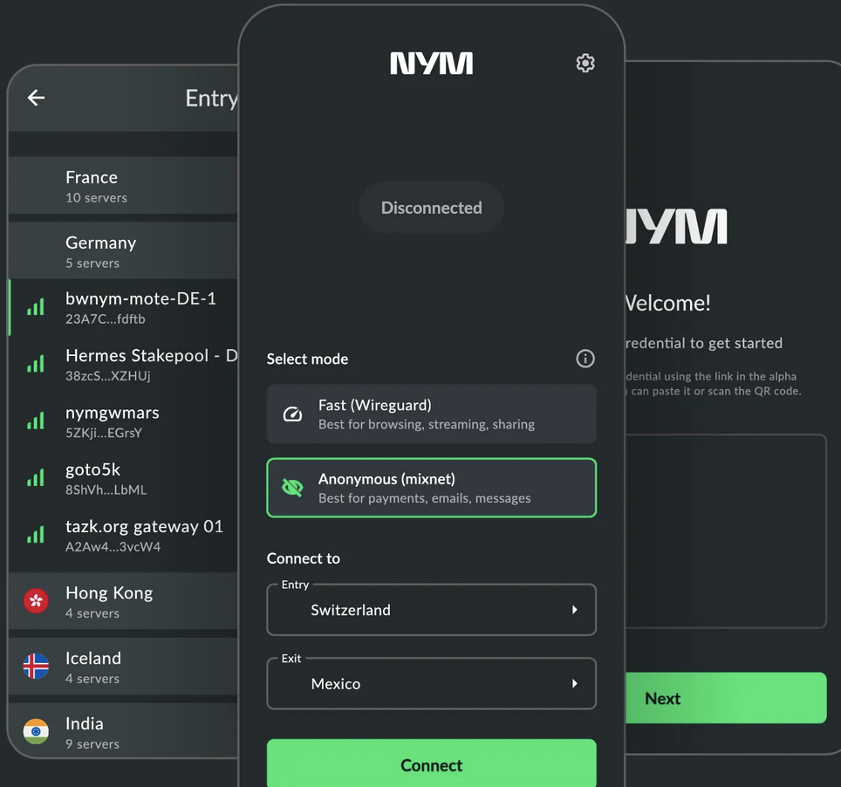
Task: Click the India flag icon
Action: [x=36, y=732]
